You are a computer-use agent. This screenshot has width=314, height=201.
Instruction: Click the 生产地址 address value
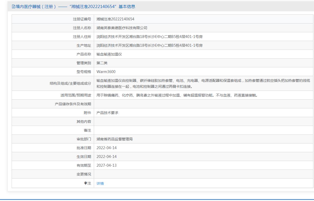(x=149, y=45)
